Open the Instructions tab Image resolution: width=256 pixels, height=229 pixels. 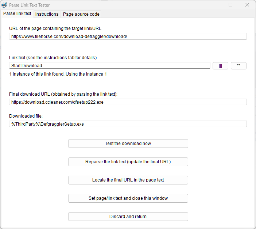click(47, 14)
